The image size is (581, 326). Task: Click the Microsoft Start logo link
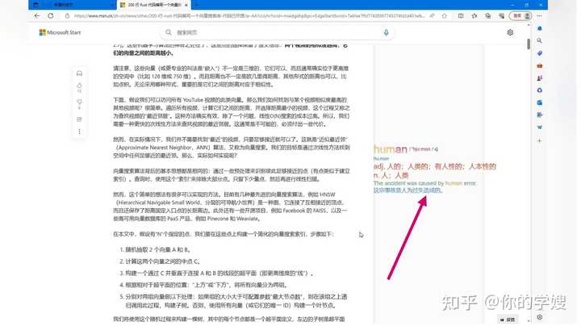click(x=60, y=32)
